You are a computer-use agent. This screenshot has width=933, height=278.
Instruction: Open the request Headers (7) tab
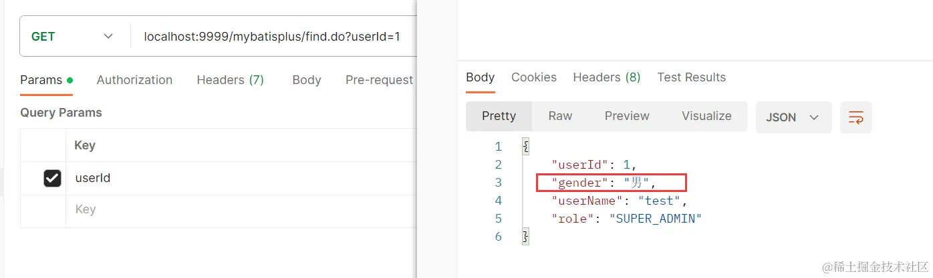pyautogui.click(x=230, y=80)
